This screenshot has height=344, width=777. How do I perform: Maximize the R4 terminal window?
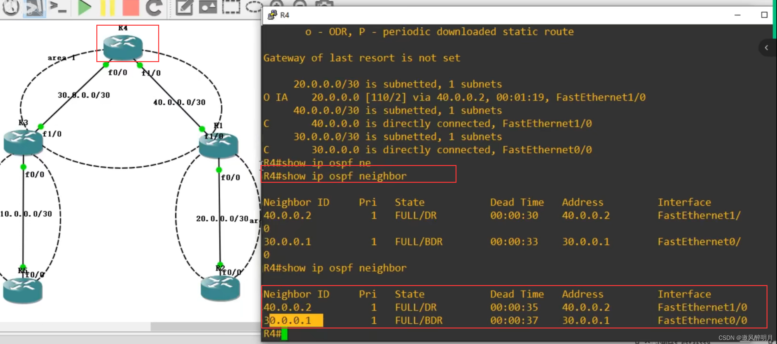[x=764, y=15]
